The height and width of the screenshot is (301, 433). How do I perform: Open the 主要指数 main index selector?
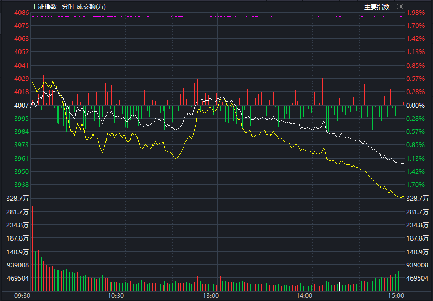click(377, 7)
